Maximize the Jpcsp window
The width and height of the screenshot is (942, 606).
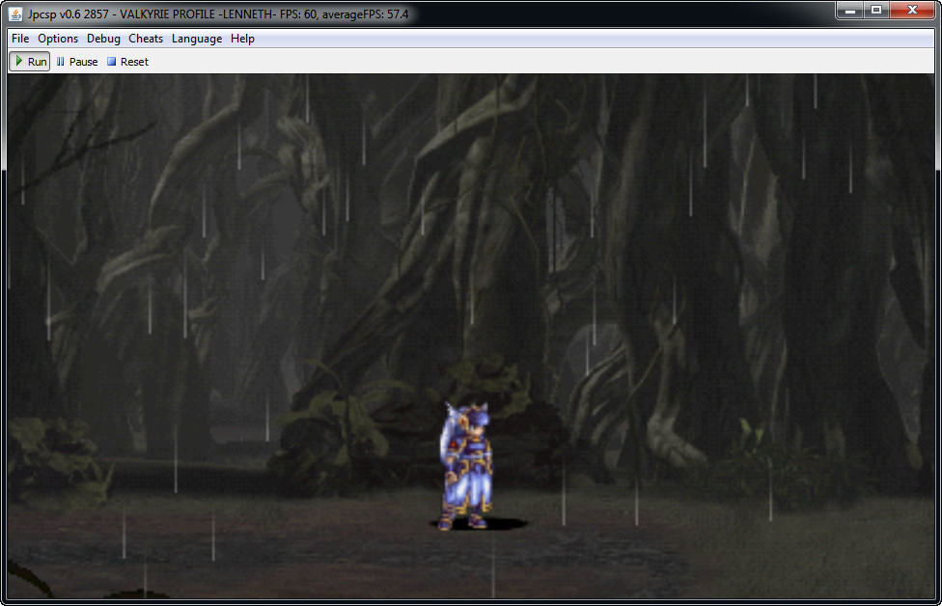[x=876, y=11]
